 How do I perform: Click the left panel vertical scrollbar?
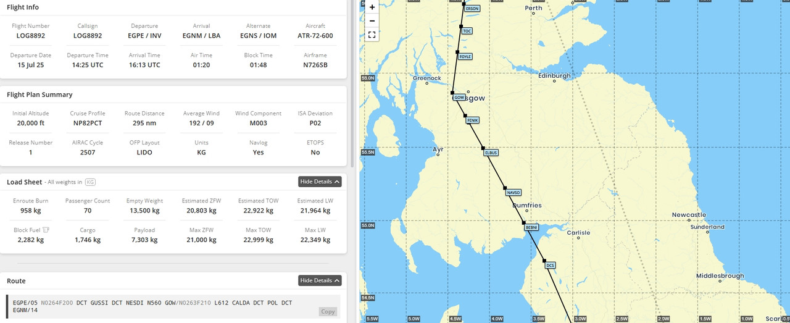353,83
